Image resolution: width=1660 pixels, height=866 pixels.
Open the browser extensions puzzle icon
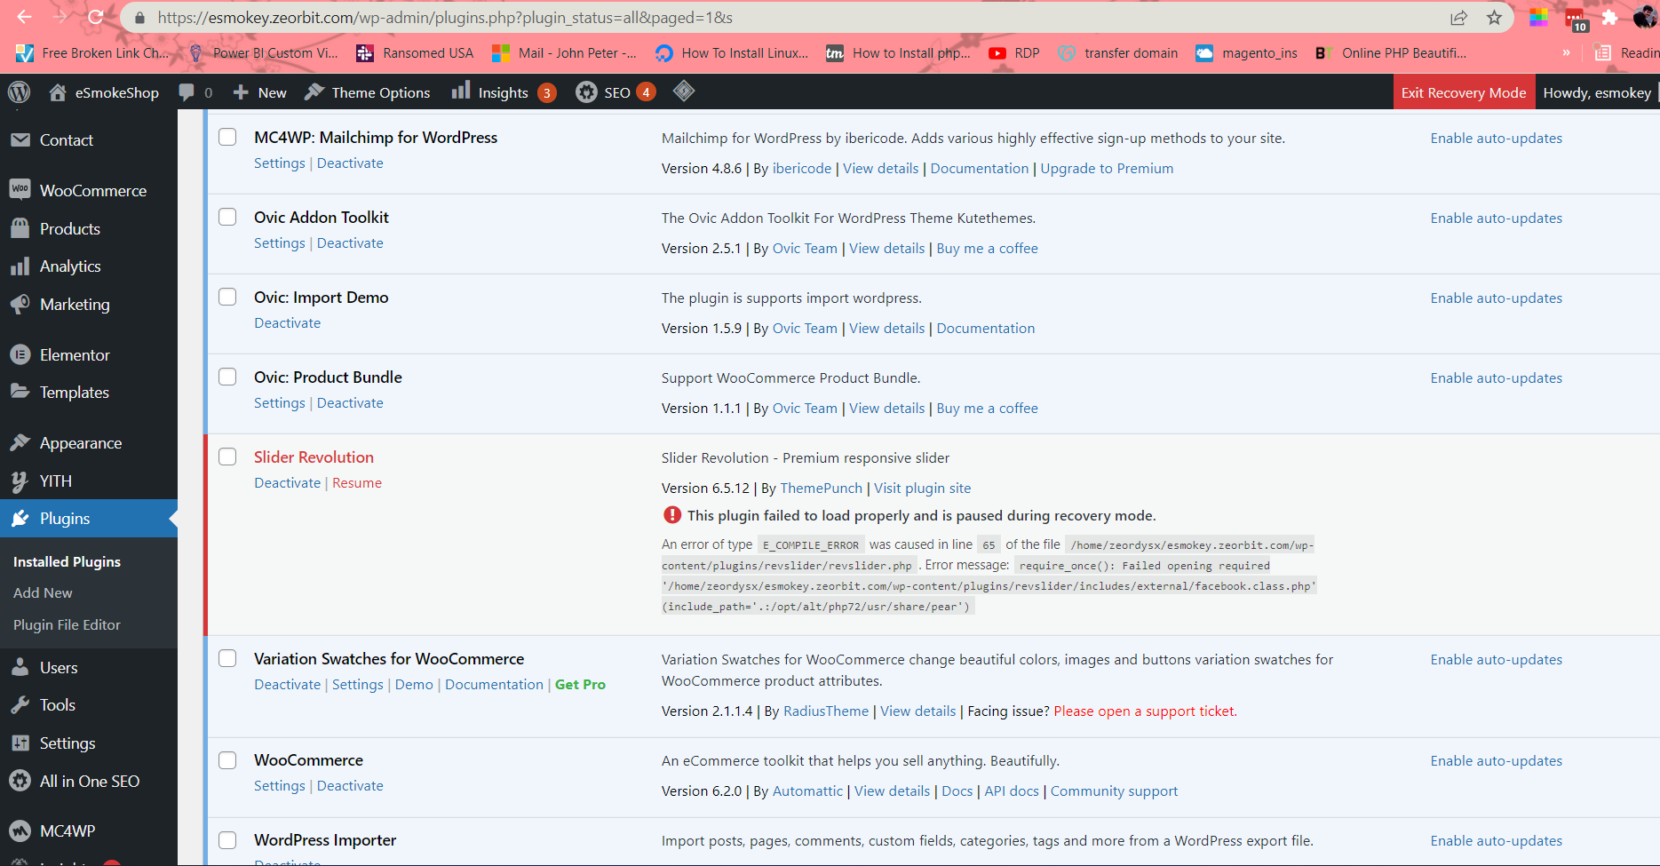tap(1609, 18)
